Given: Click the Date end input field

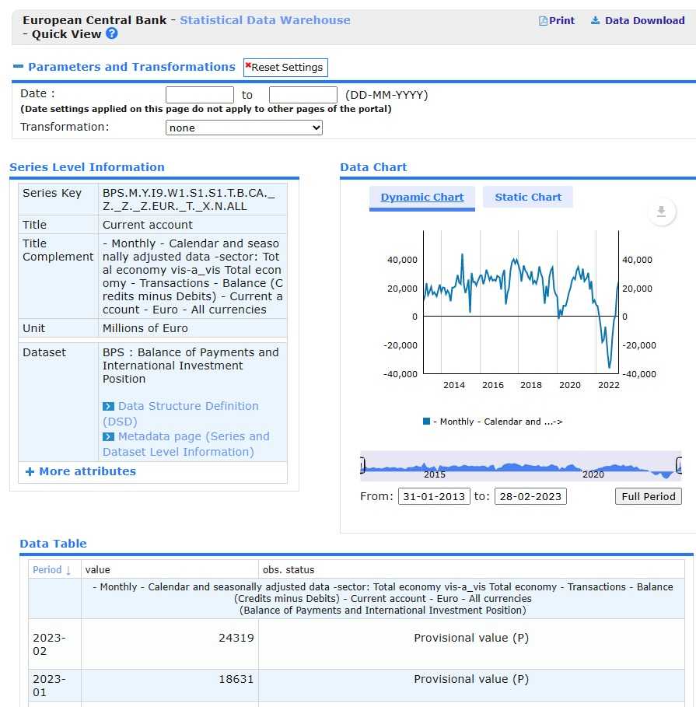Looking at the screenshot, I should (303, 95).
